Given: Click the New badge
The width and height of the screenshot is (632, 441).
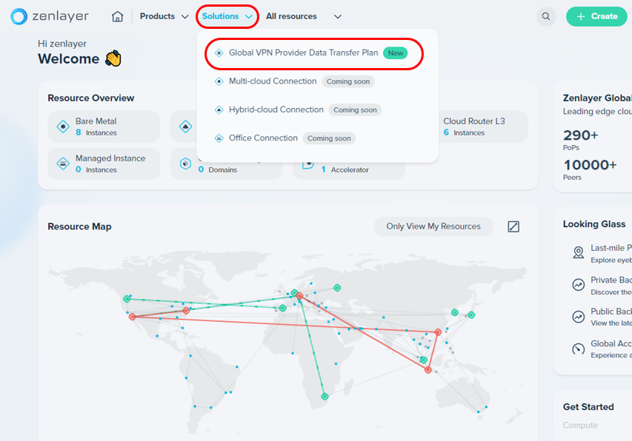Looking at the screenshot, I should 396,53.
